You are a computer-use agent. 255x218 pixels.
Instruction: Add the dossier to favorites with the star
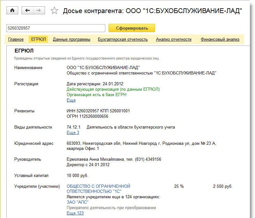[55, 11]
